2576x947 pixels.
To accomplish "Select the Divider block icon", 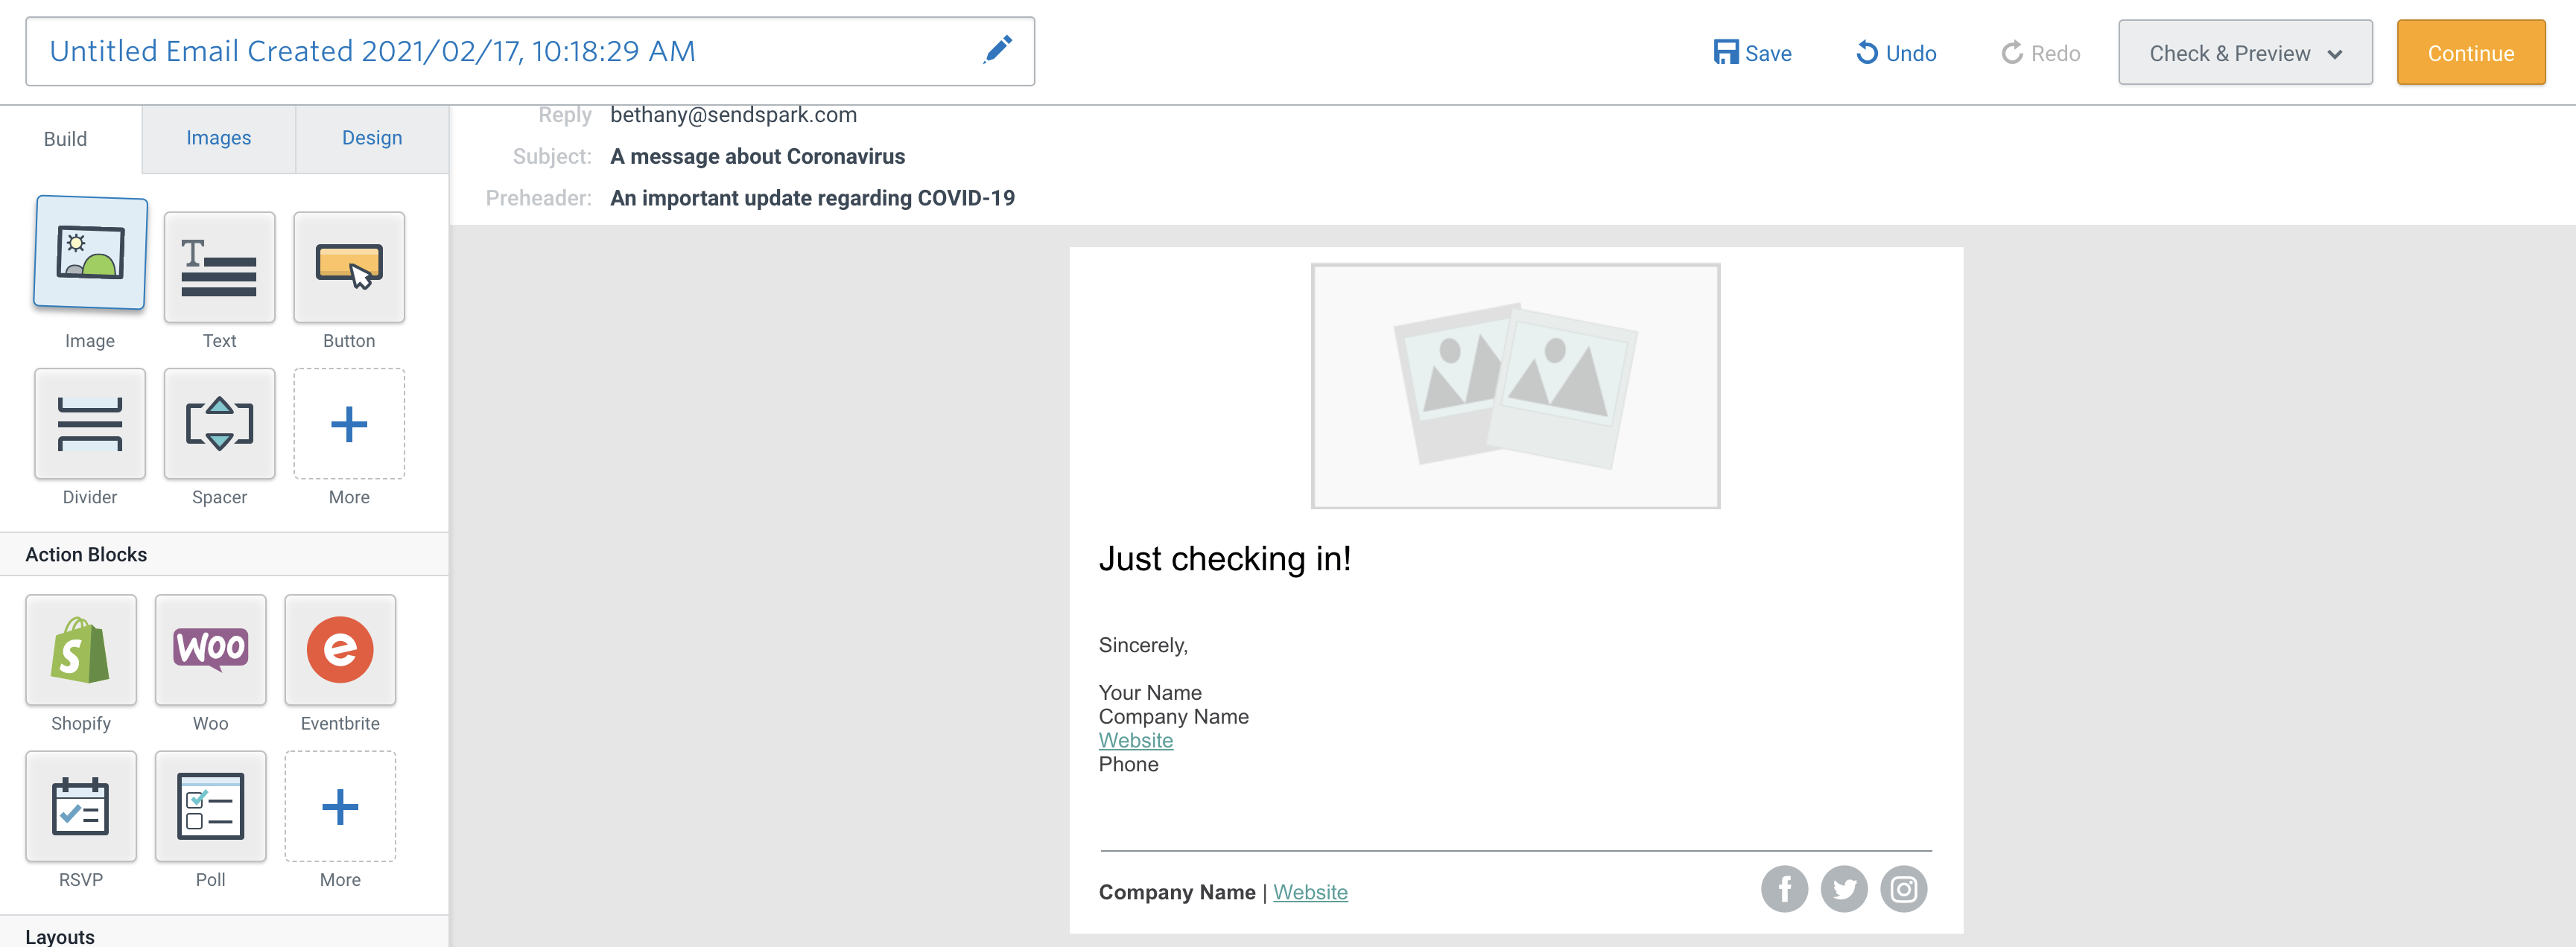I will [90, 424].
